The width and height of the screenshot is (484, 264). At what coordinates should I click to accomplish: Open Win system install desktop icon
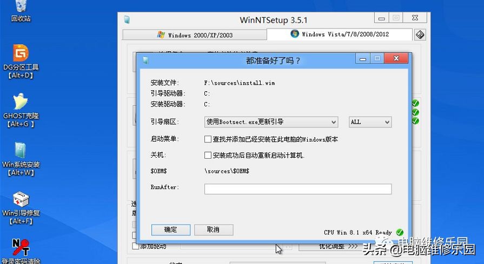coord(21,159)
